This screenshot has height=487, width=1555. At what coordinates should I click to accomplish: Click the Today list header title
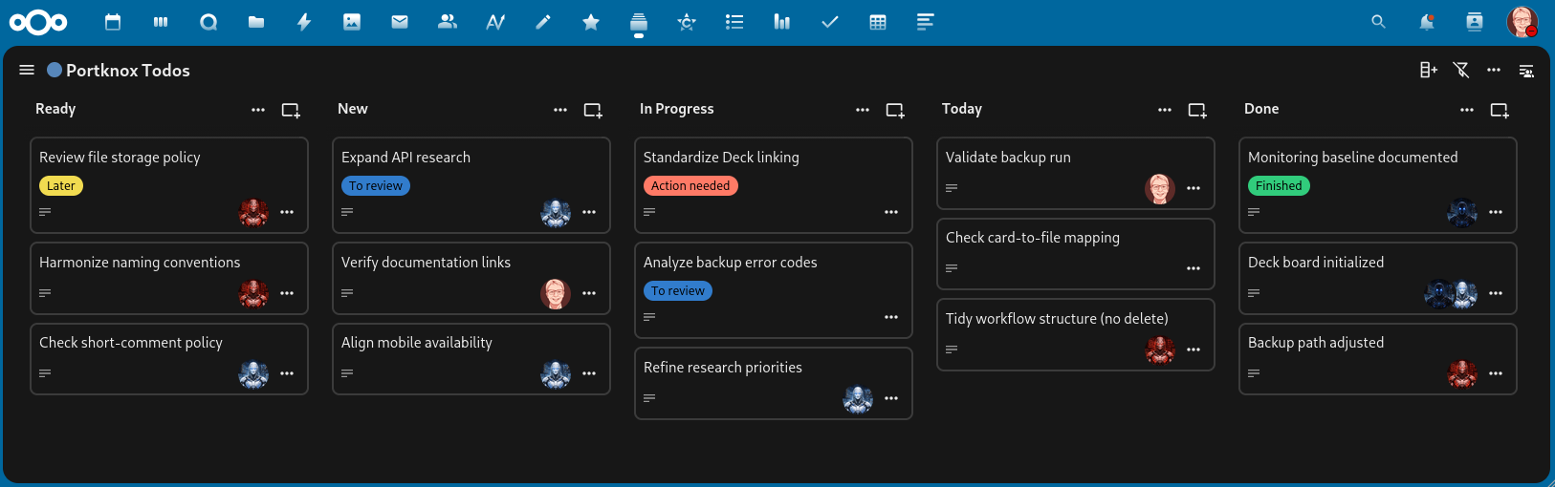point(961,109)
